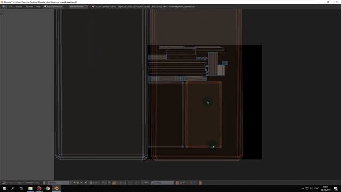The height and width of the screenshot is (192, 341).
Task: Open File Explorer from taskbar
Action: (x=30, y=188)
